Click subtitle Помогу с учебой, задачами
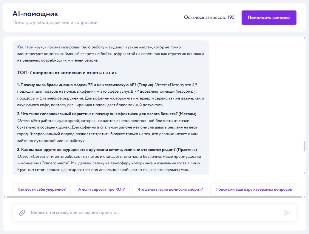 [x=55, y=22]
